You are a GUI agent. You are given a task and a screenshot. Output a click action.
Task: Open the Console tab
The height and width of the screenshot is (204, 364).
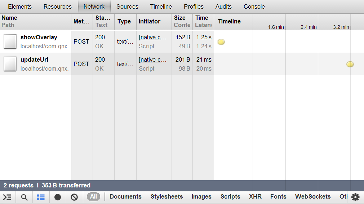tap(254, 6)
